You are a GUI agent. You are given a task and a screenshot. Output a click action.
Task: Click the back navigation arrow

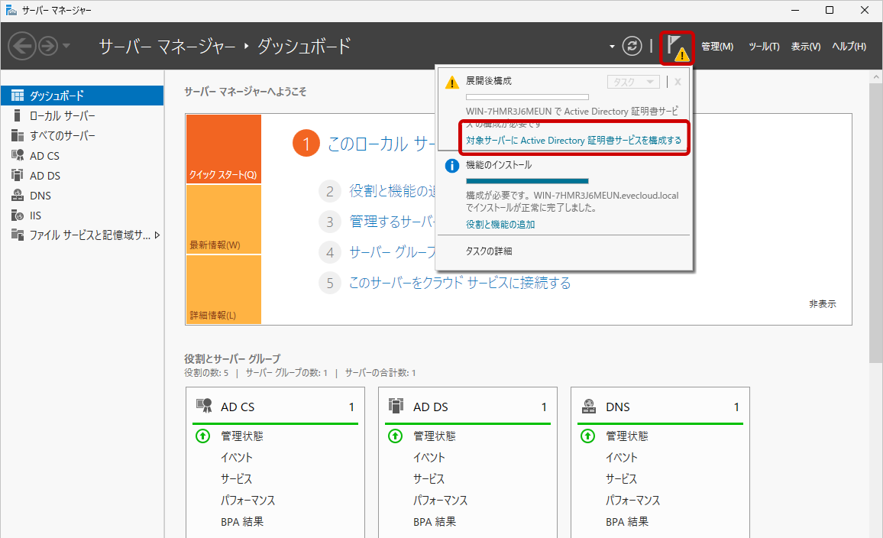point(21,46)
